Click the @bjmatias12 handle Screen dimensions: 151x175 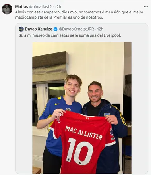pyautogui.click(x=40, y=6)
